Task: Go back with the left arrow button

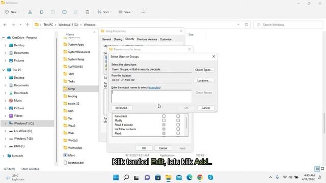Action: click(5, 25)
